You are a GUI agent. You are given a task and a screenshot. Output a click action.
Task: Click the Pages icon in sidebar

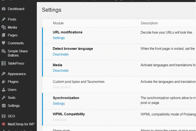(4, 35)
